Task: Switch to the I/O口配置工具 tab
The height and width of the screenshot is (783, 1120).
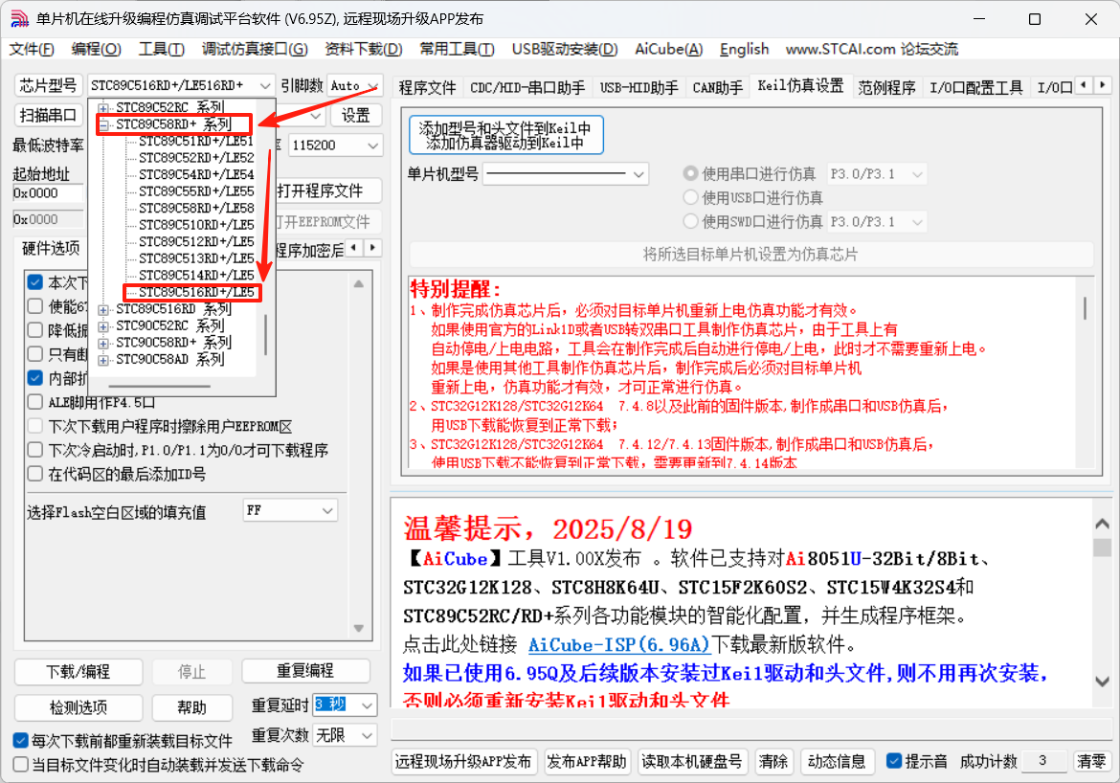Action: pos(975,87)
